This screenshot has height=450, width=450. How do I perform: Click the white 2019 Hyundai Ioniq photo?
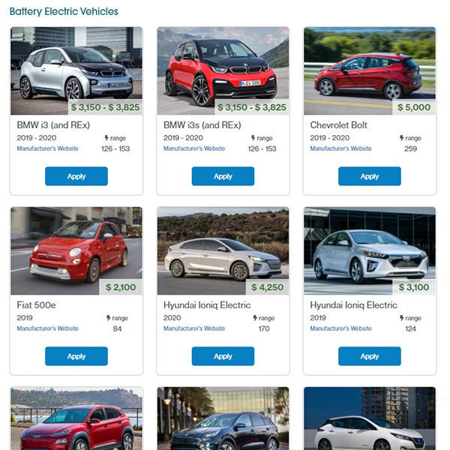point(370,250)
